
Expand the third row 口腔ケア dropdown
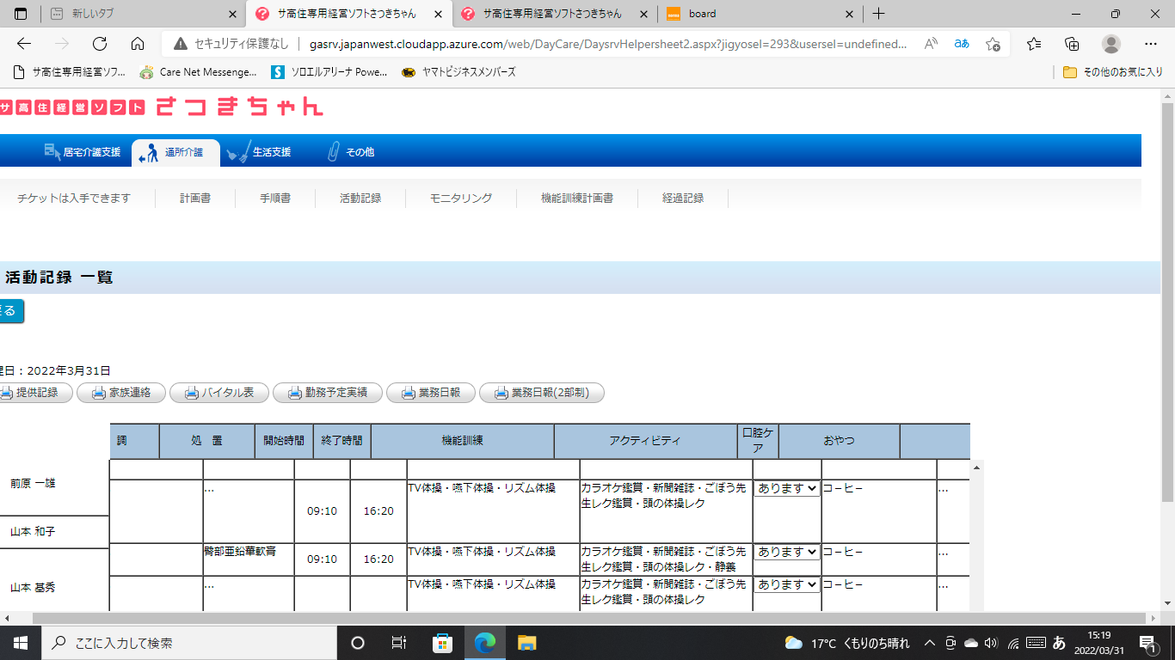pos(786,584)
